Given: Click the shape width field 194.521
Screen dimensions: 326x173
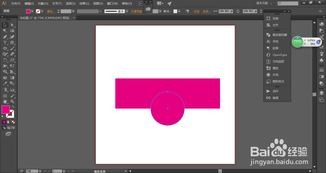Looking at the screenshot, I should tap(226, 11).
